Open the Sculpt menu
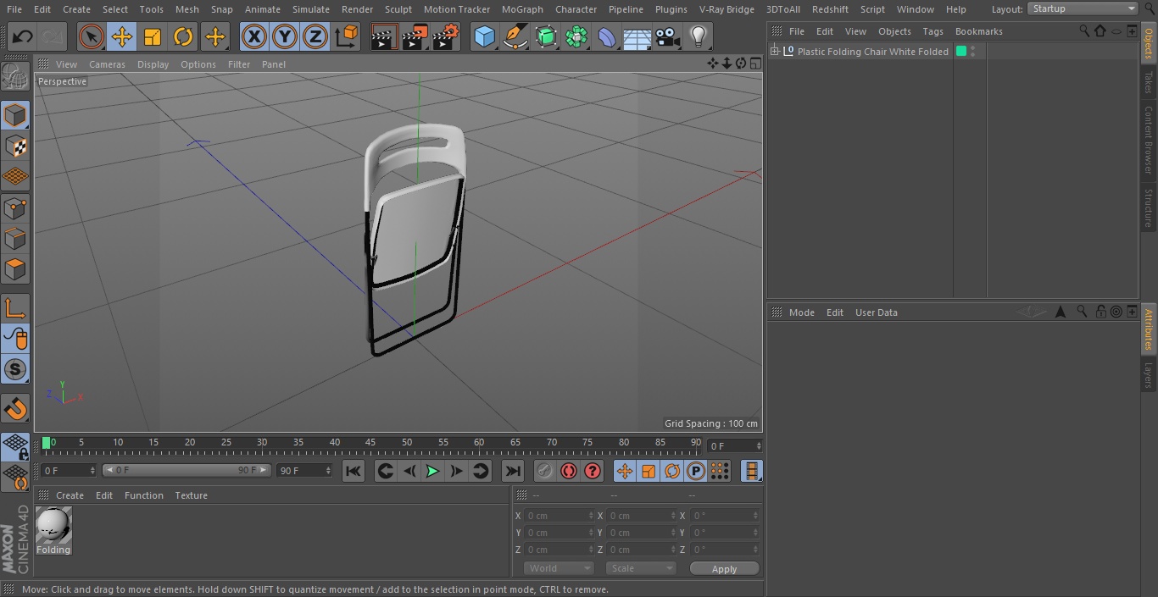 pyautogui.click(x=398, y=9)
